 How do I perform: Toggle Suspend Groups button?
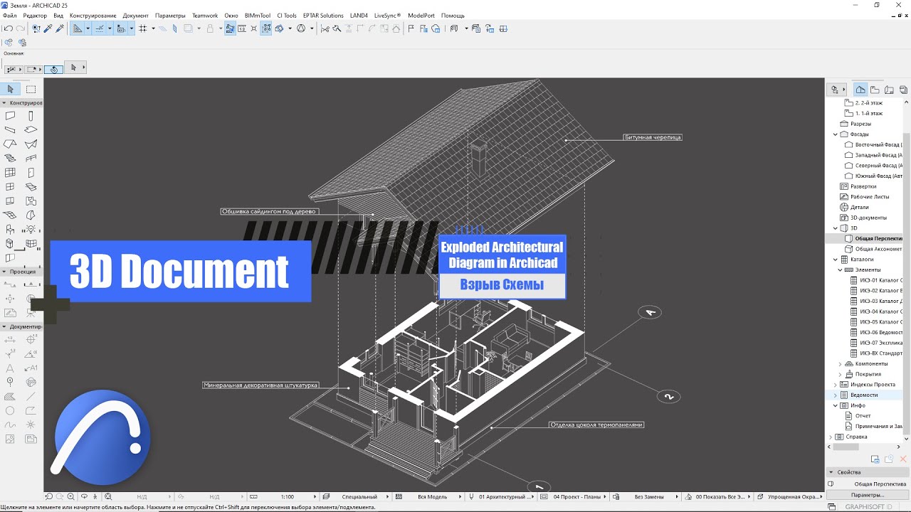(x=266, y=29)
